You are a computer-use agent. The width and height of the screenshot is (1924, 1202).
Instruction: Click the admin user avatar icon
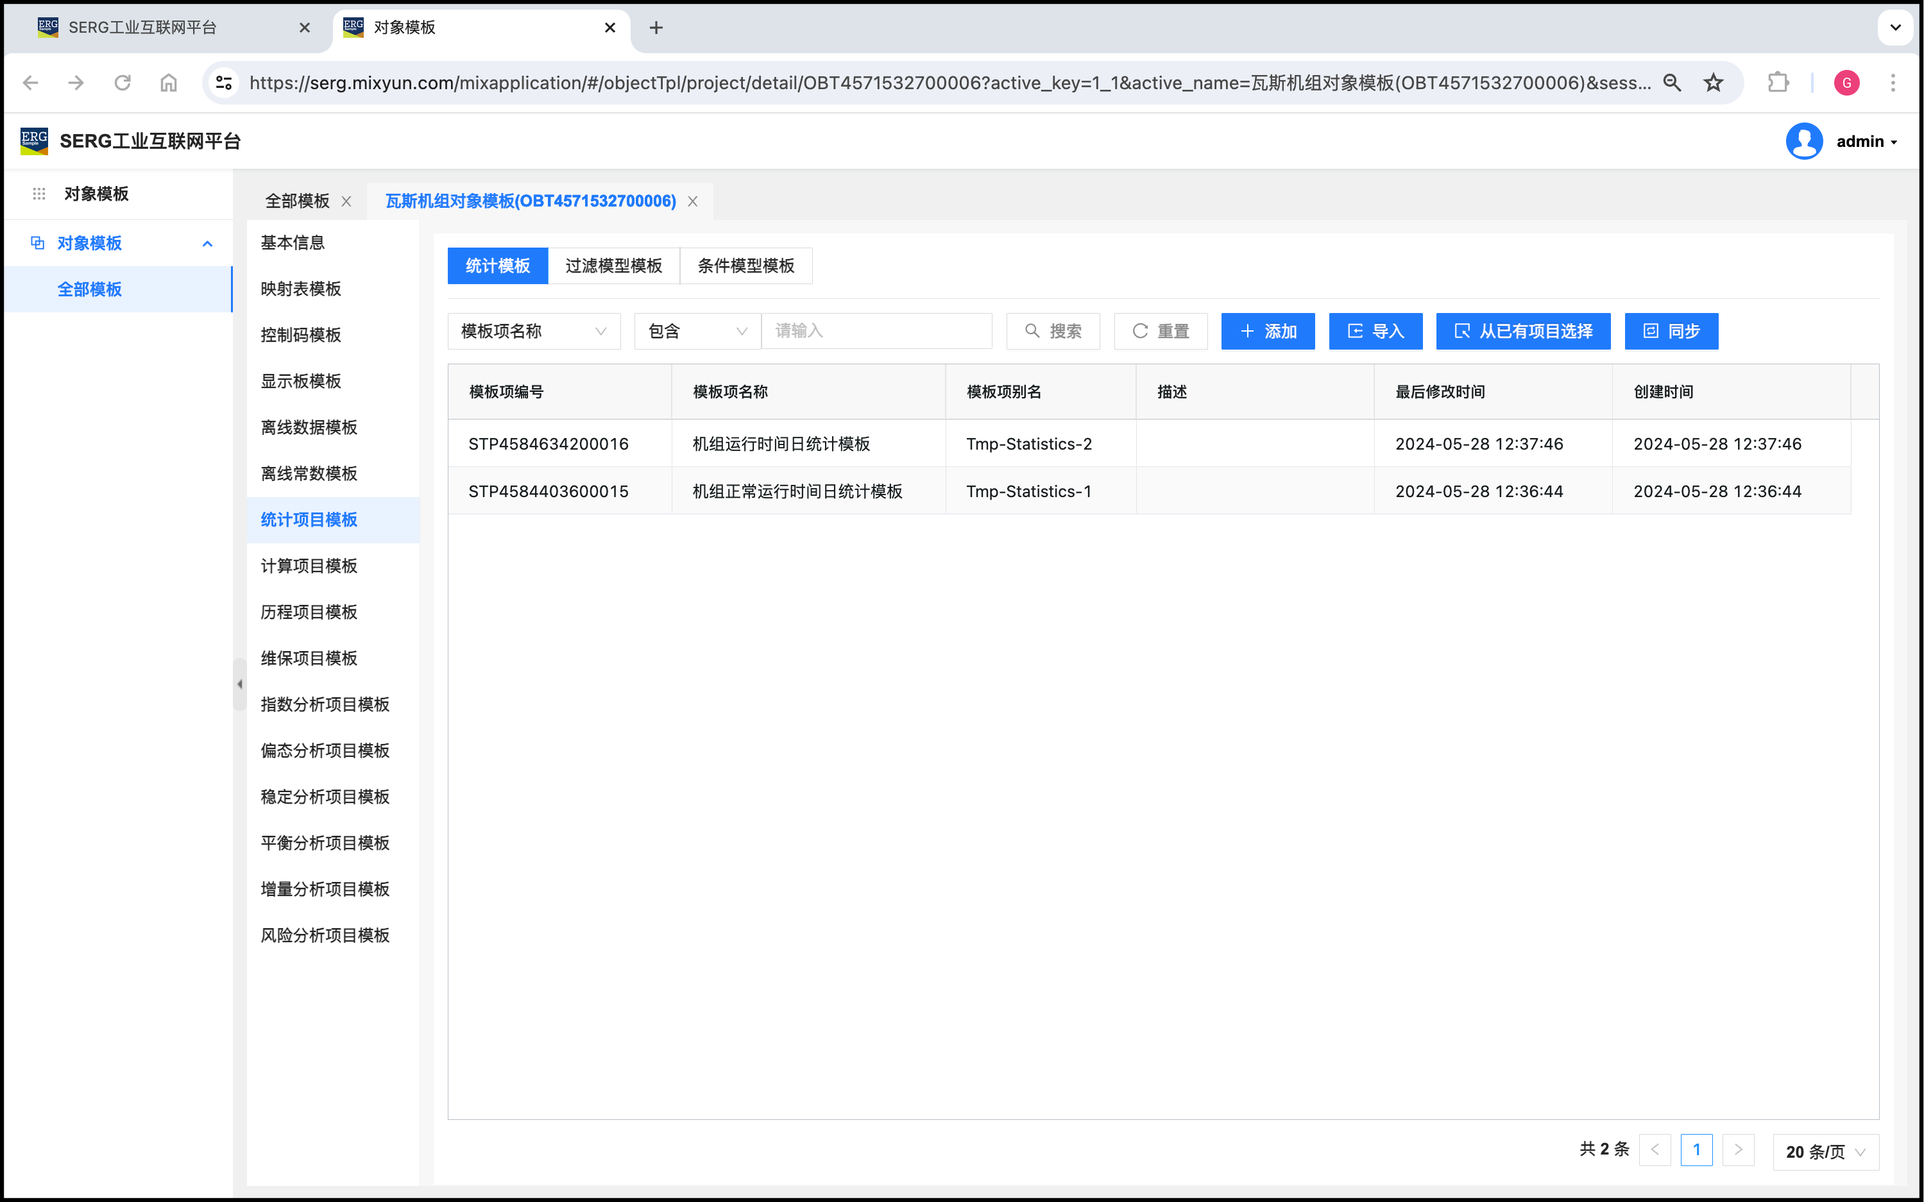(1804, 142)
